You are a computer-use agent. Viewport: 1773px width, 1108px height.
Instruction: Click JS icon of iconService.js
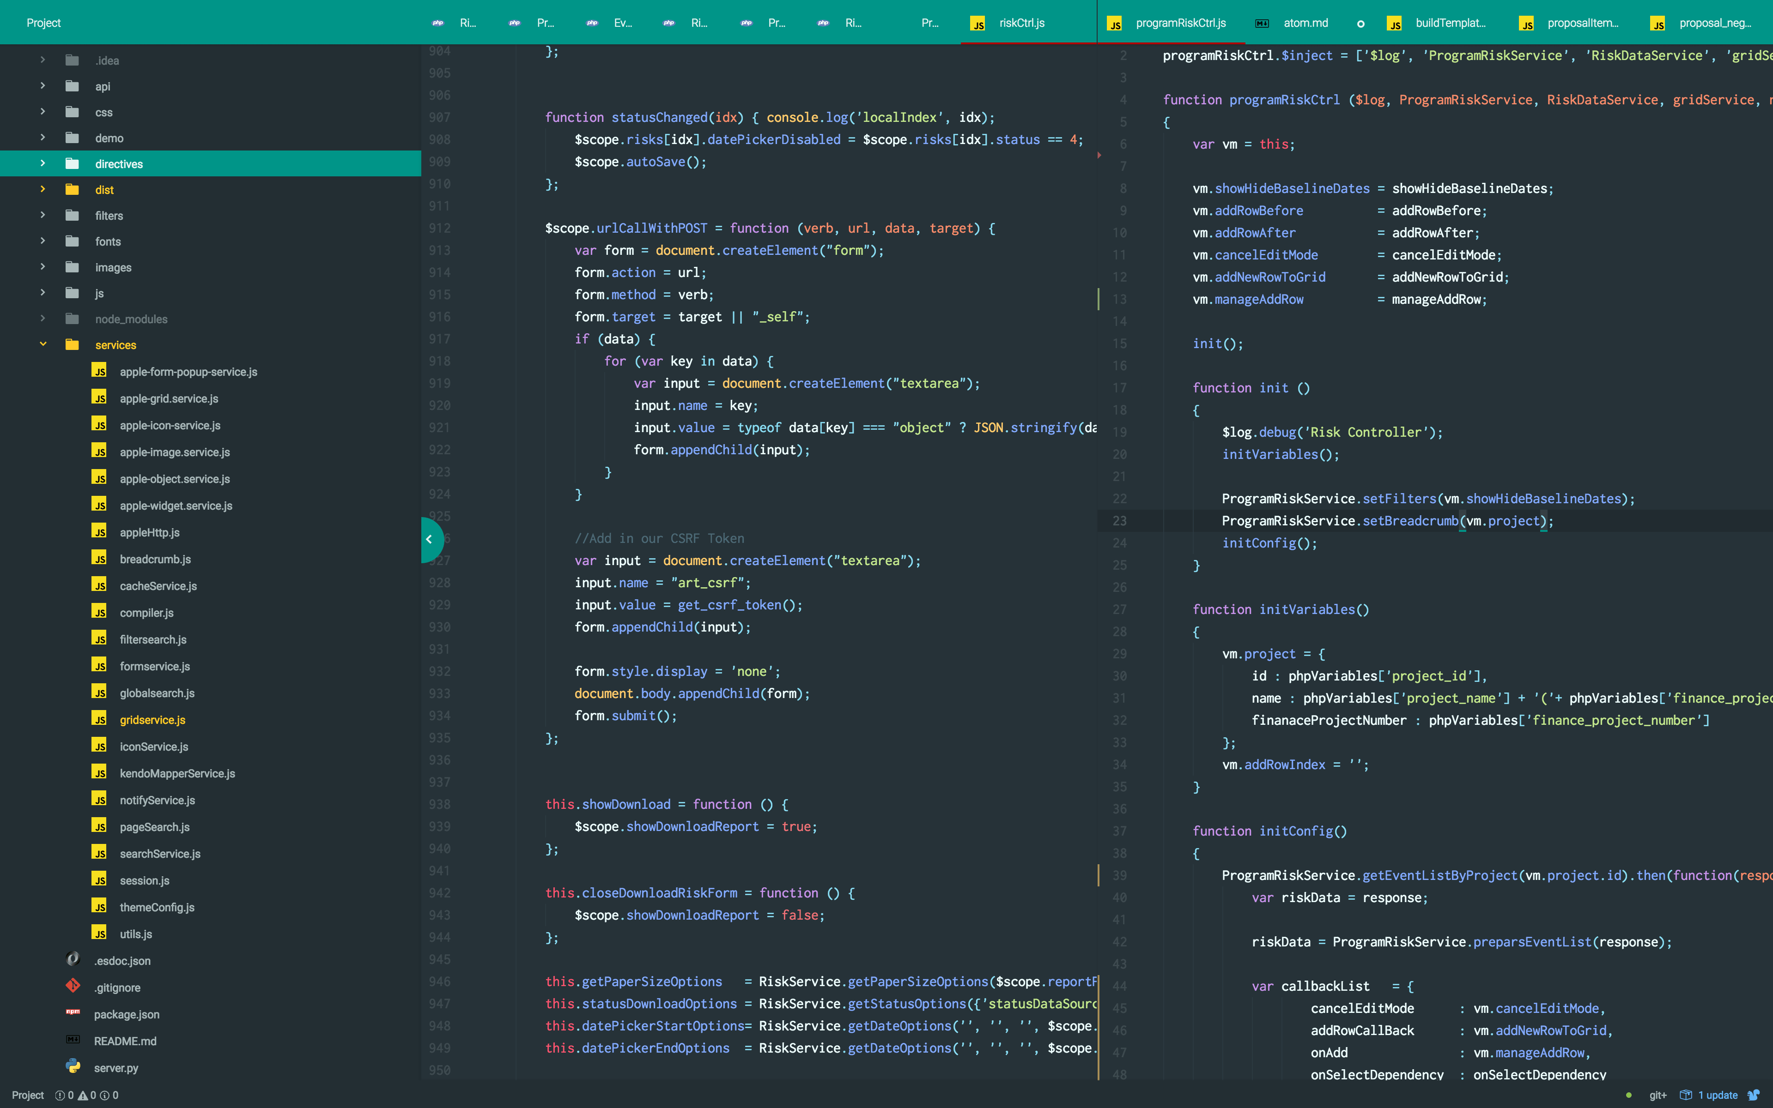tap(100, 745)
